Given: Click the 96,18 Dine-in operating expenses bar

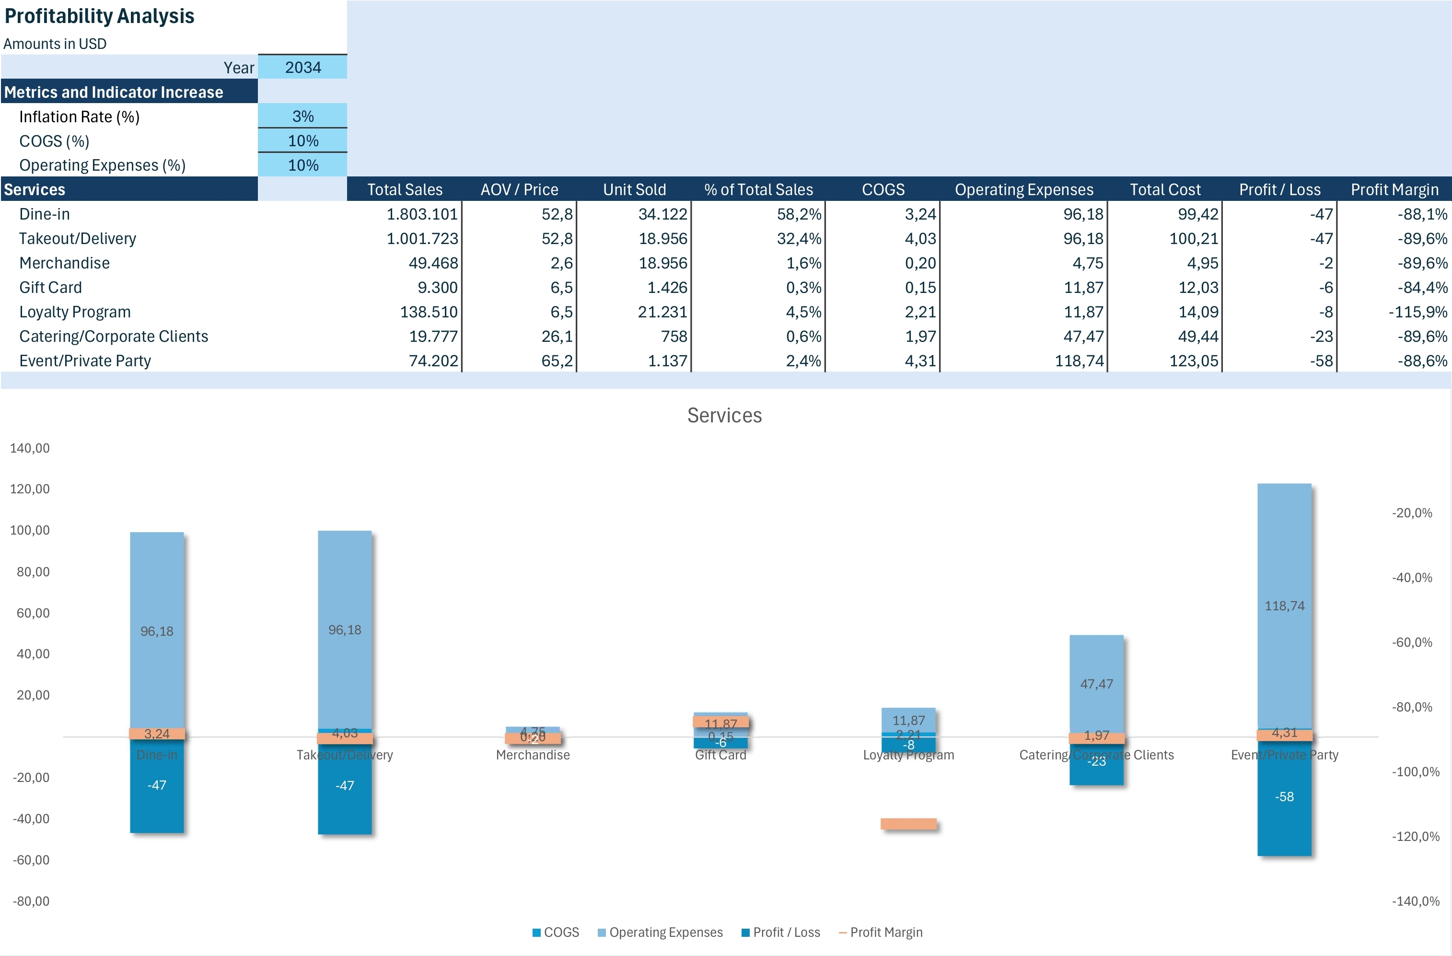Looking at the screenshot, I should pyautogui.click(x=156, y=631).
